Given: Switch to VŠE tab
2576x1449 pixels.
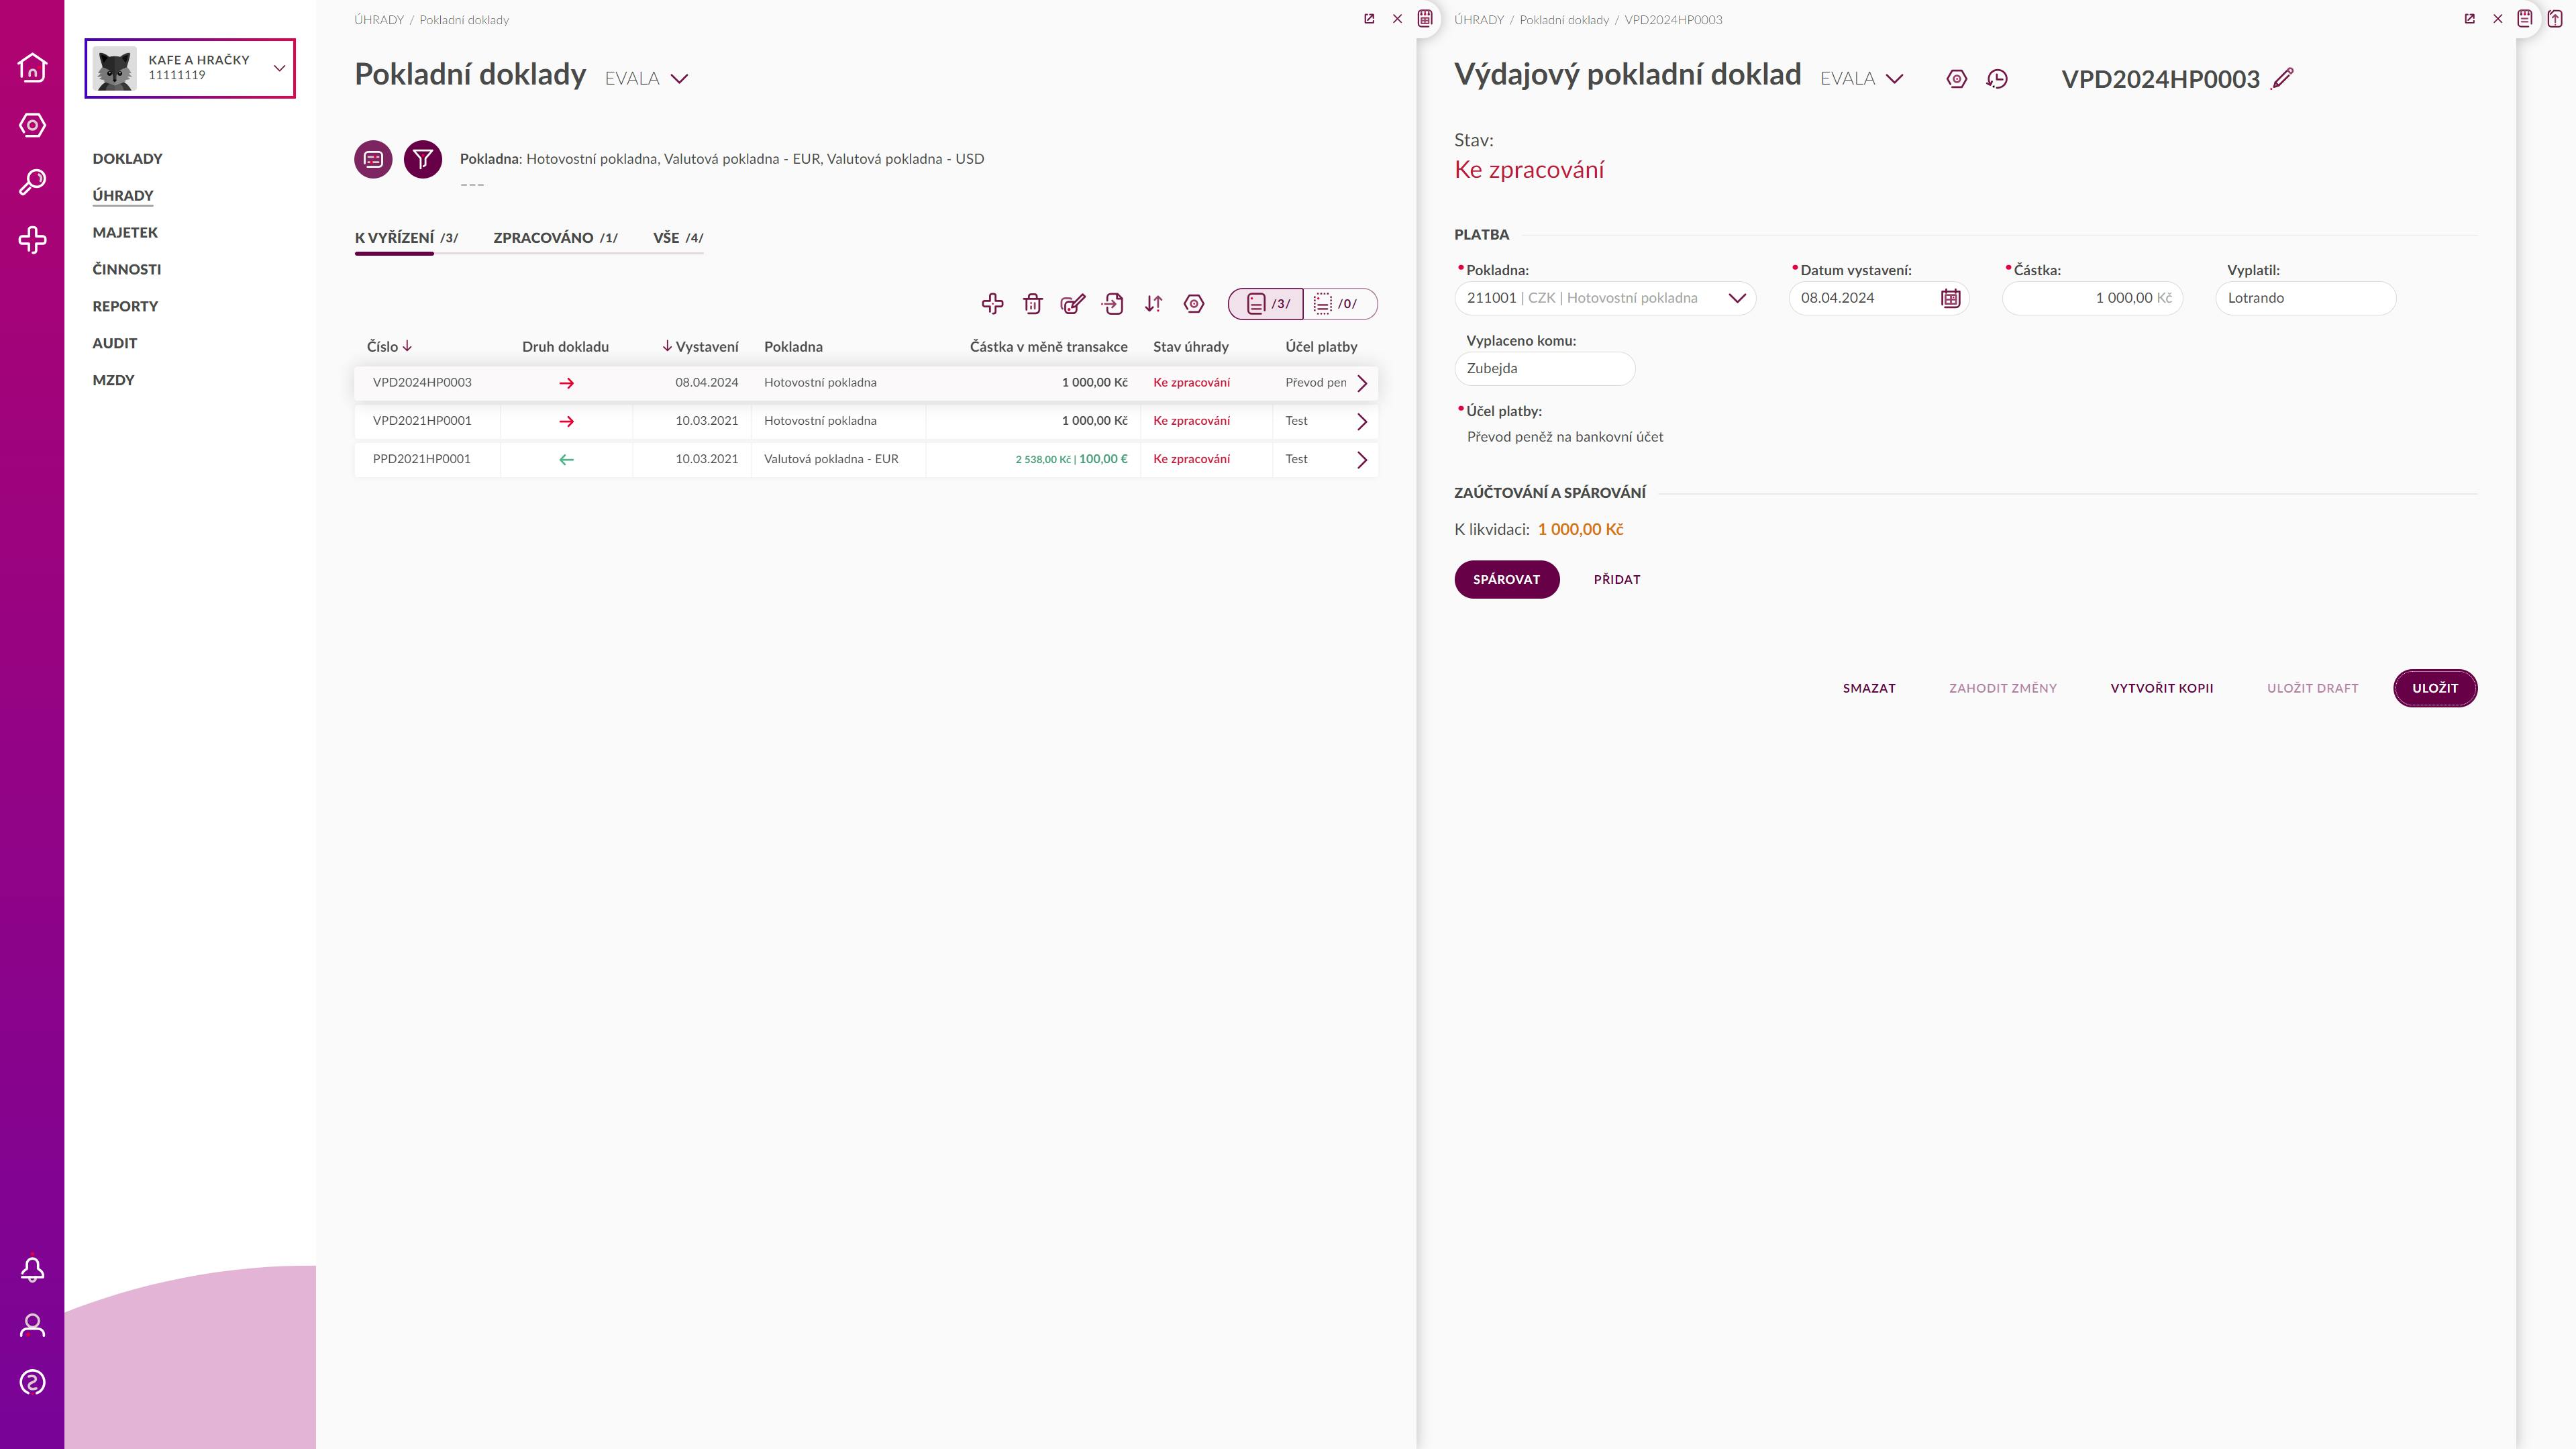Looking at the screenshot, I should pos(678,238).
